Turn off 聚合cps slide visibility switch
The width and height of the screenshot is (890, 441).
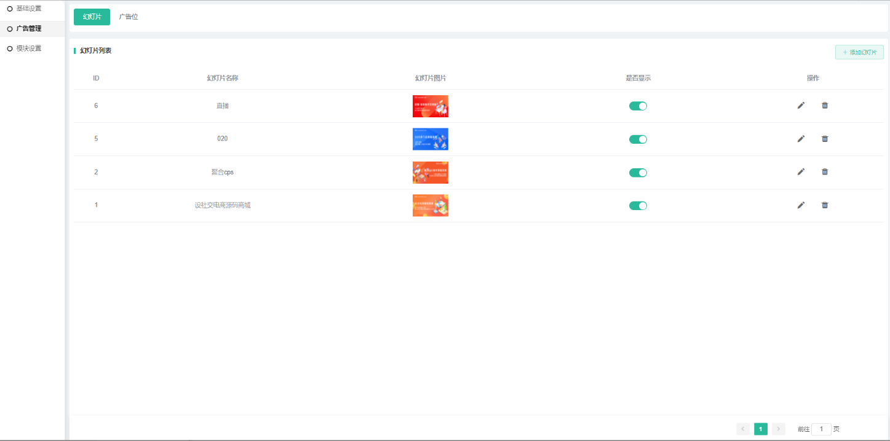coord(638,173)
